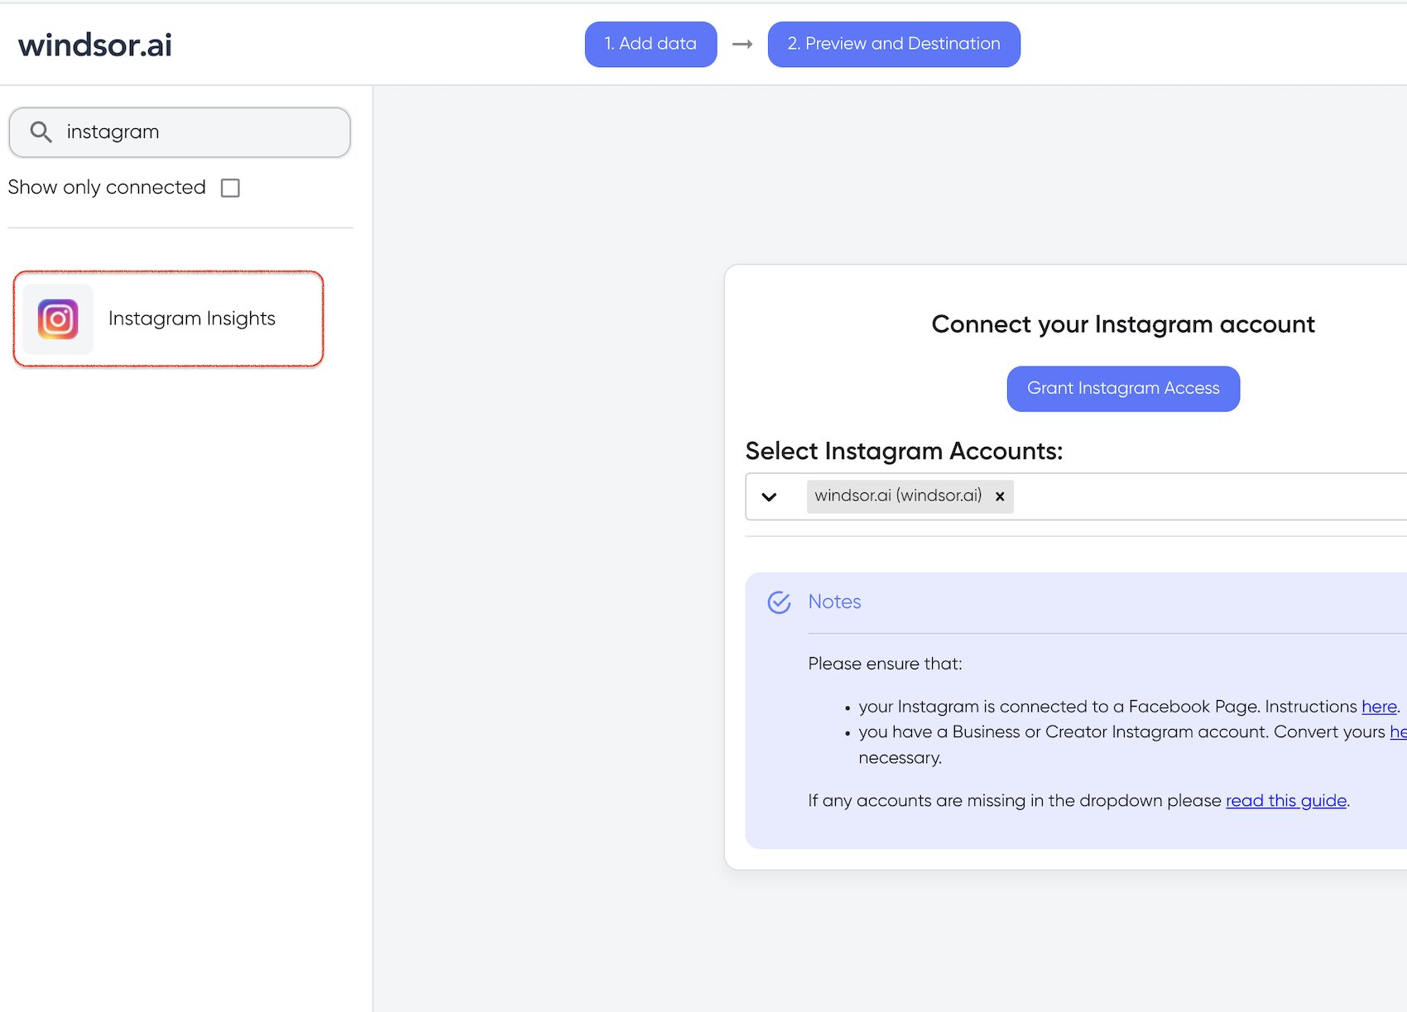This screenshot has width=1407, height=1012.
Task: Open the Instagram Insights data source
Action: [191, 319]
